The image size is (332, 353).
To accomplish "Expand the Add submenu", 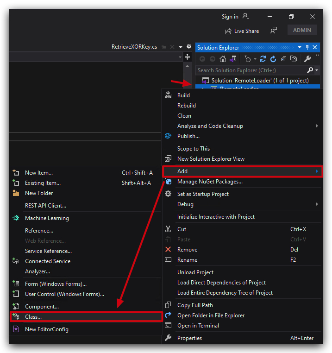I will coord(242,171).
